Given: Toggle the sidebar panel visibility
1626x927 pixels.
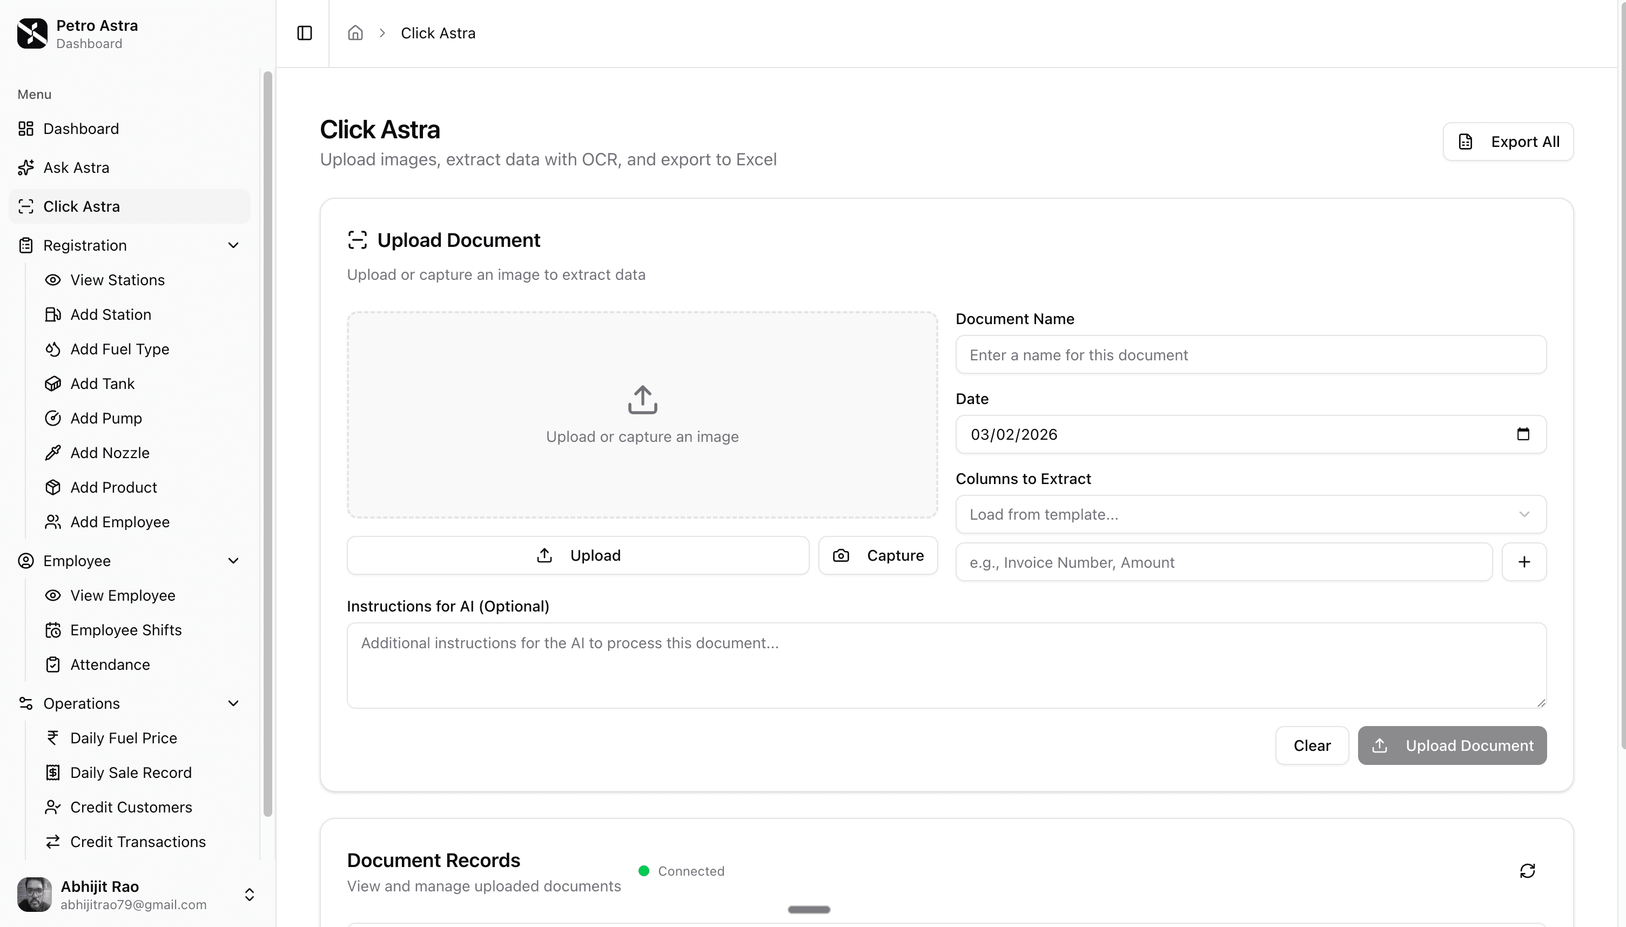Looking at the screenshot, I should coord(304,32).
